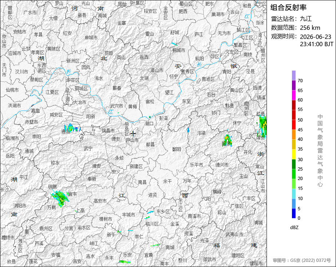The image size is (336, 267).
Task: Click the 樟树市 map label
Action: pos(105,219)
